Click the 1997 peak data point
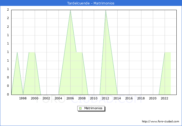The image size is (182, 126). pos(17,52)
